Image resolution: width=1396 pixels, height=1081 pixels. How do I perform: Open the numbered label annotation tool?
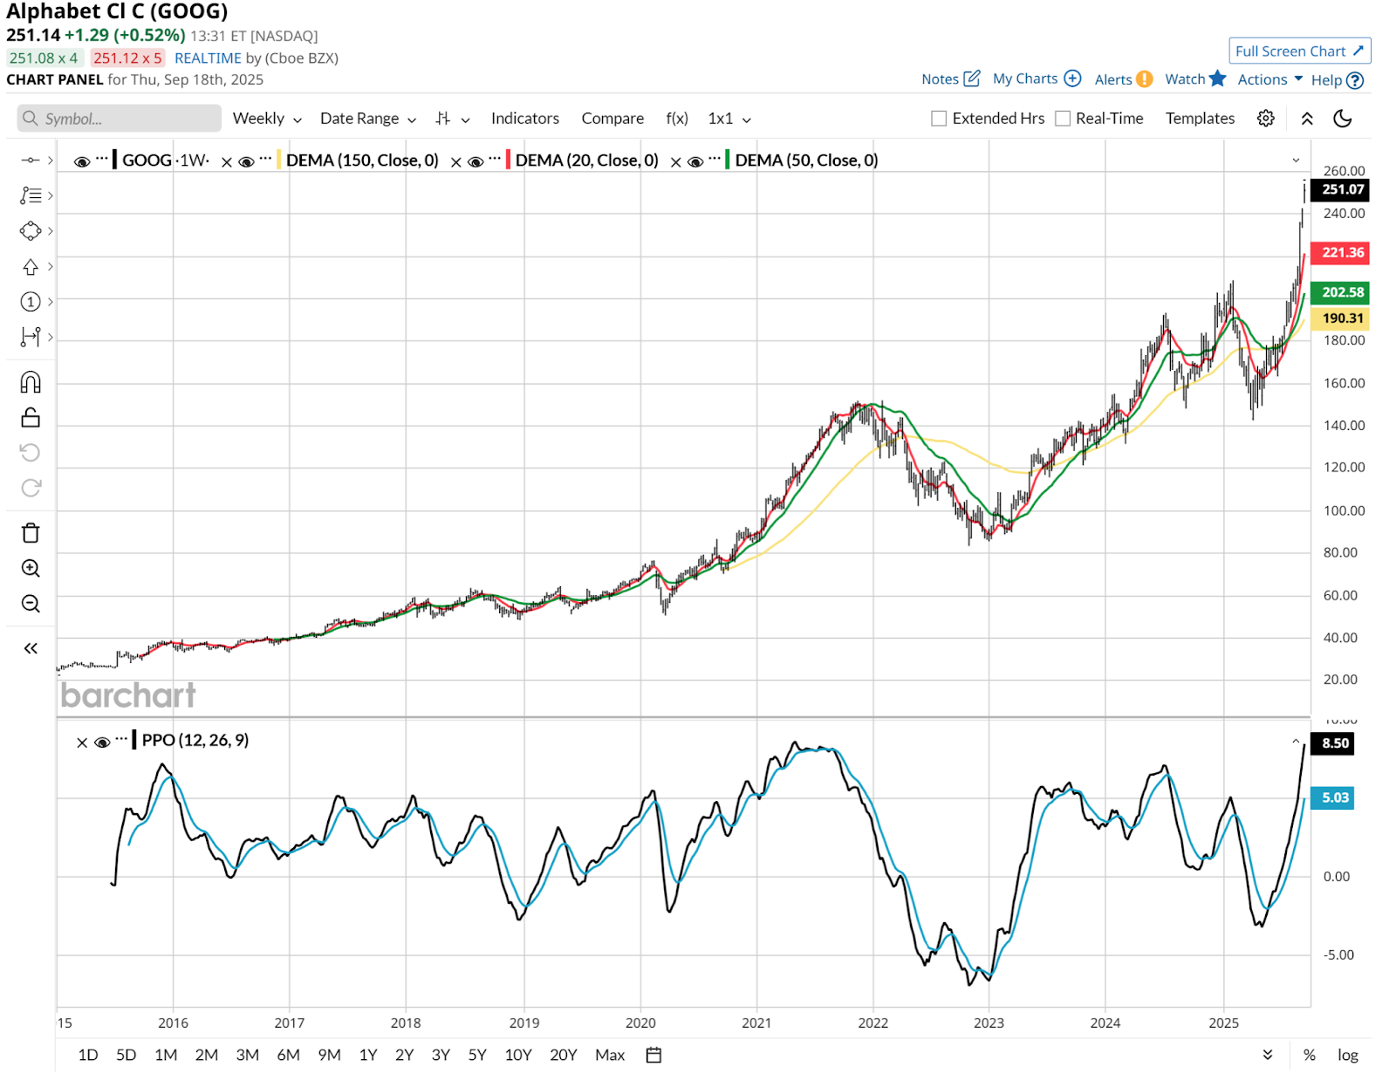31,302
